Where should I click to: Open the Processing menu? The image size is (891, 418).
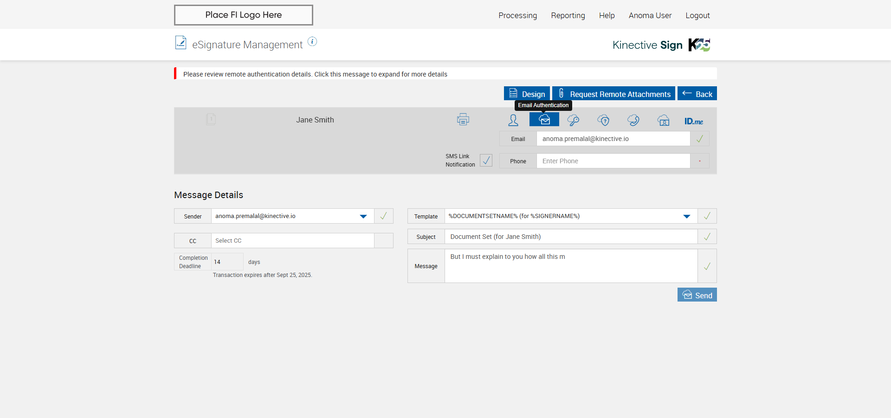click(x=517, y=15)
